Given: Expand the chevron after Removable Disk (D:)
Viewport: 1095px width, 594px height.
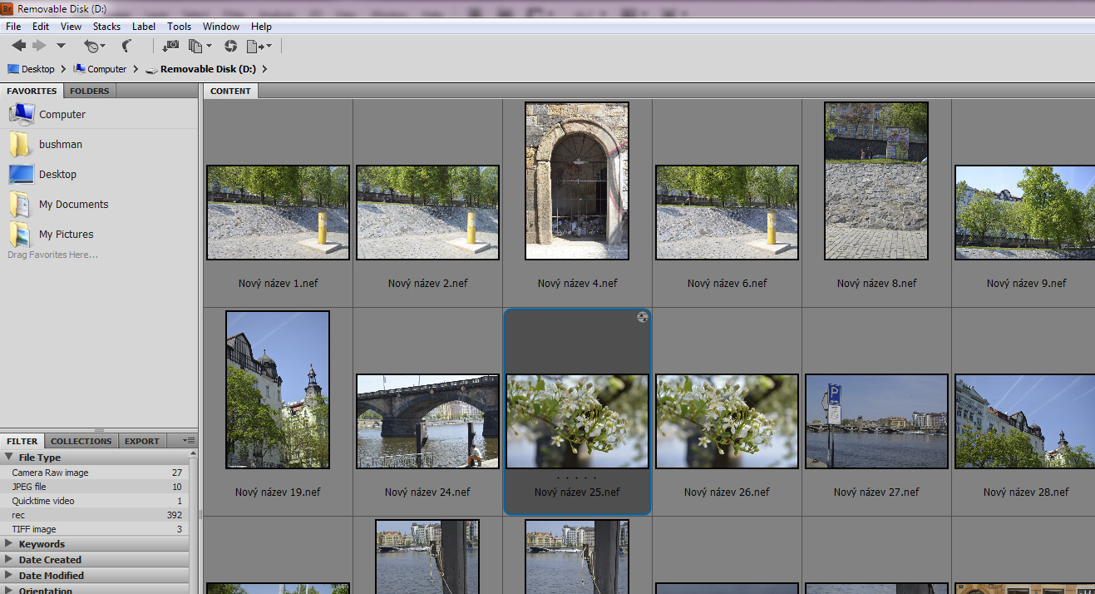Looking at the screenshot, I should [x=264, y=69].
